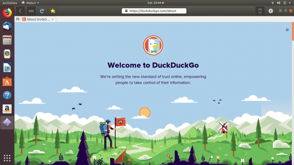
Task: Open the tab panel icon beside tabs
Action: click(x=18, y=19)
